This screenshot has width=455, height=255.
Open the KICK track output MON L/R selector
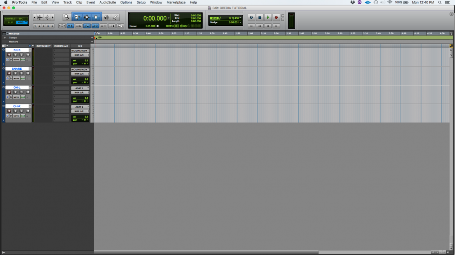pos(80,55)
